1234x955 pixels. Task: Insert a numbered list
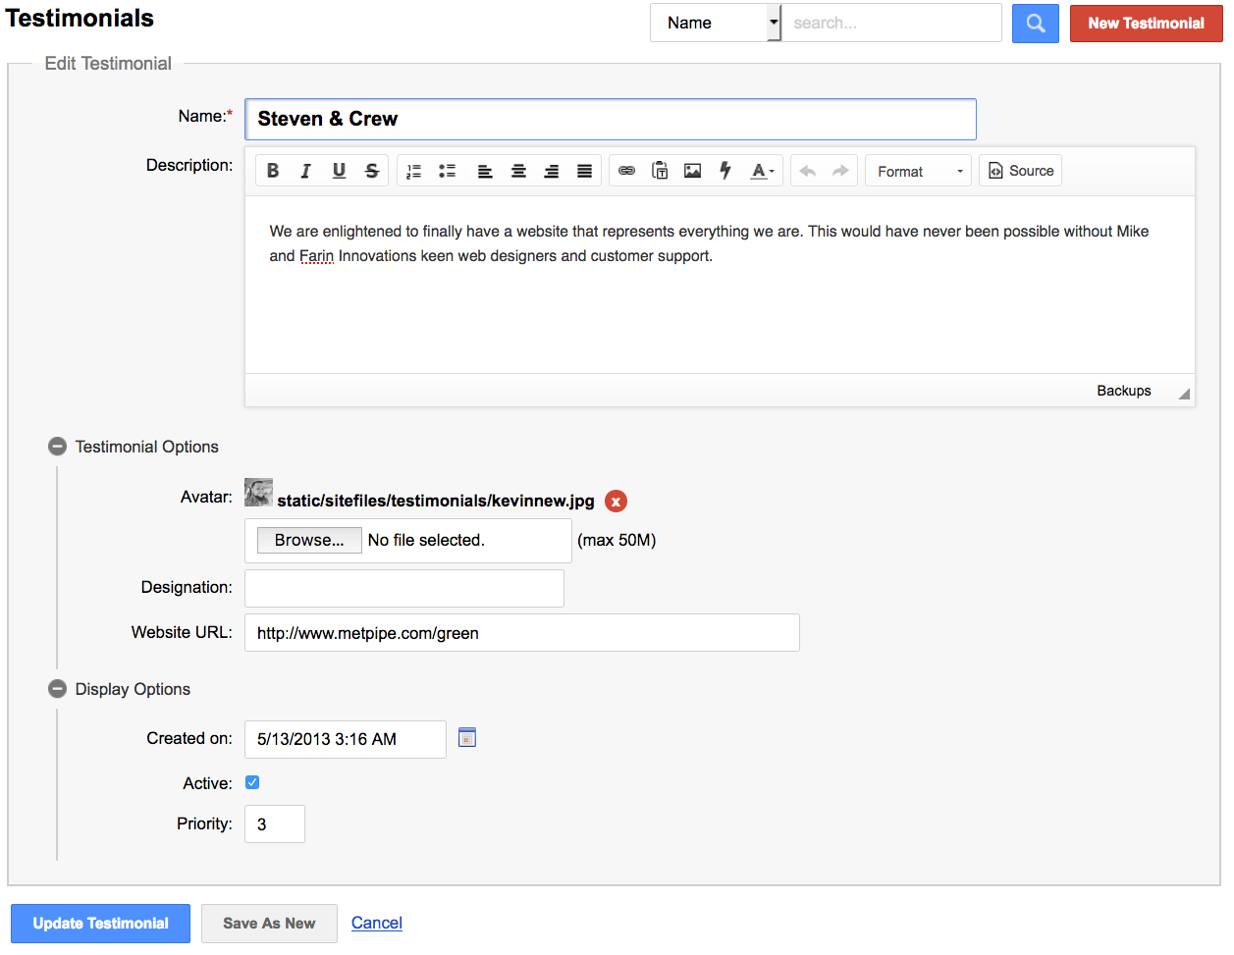414,171
